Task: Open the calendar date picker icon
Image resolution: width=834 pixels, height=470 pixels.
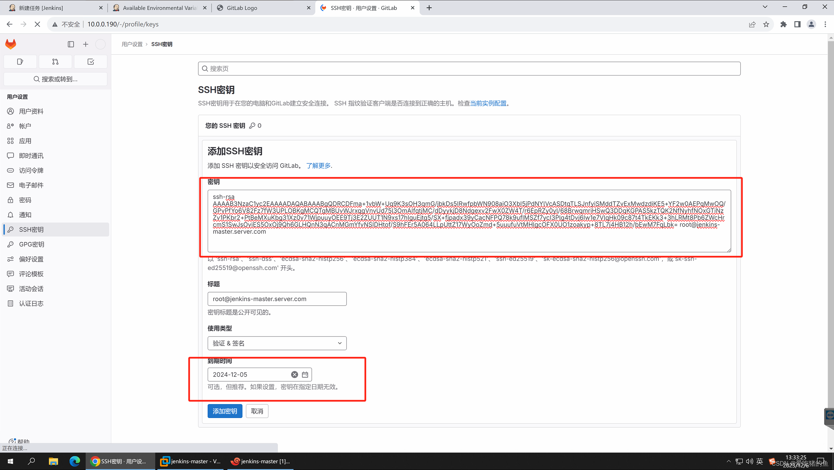Action: (x=305, y=375)
